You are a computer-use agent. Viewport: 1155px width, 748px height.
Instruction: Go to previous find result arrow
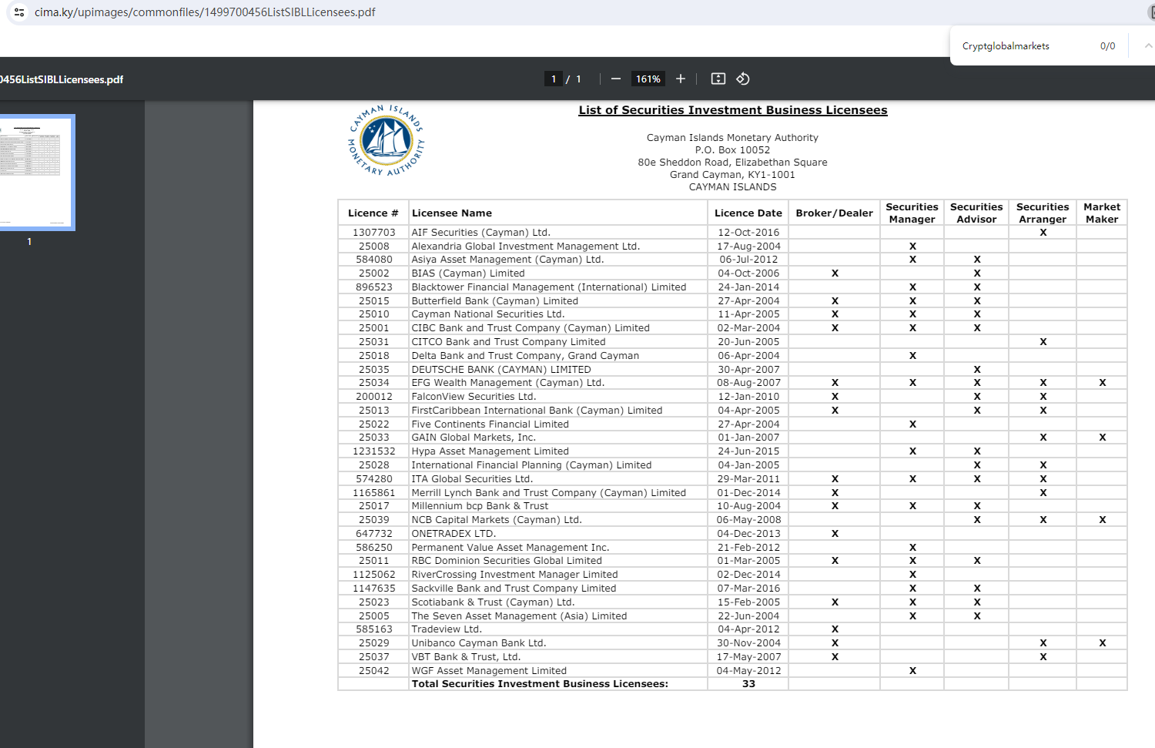coord(1147,46)
